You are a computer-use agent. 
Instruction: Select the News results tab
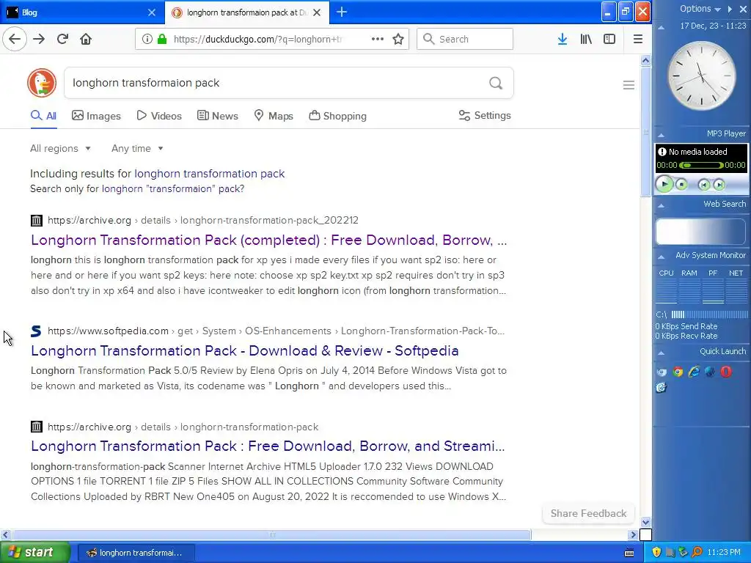click(218, 116)
